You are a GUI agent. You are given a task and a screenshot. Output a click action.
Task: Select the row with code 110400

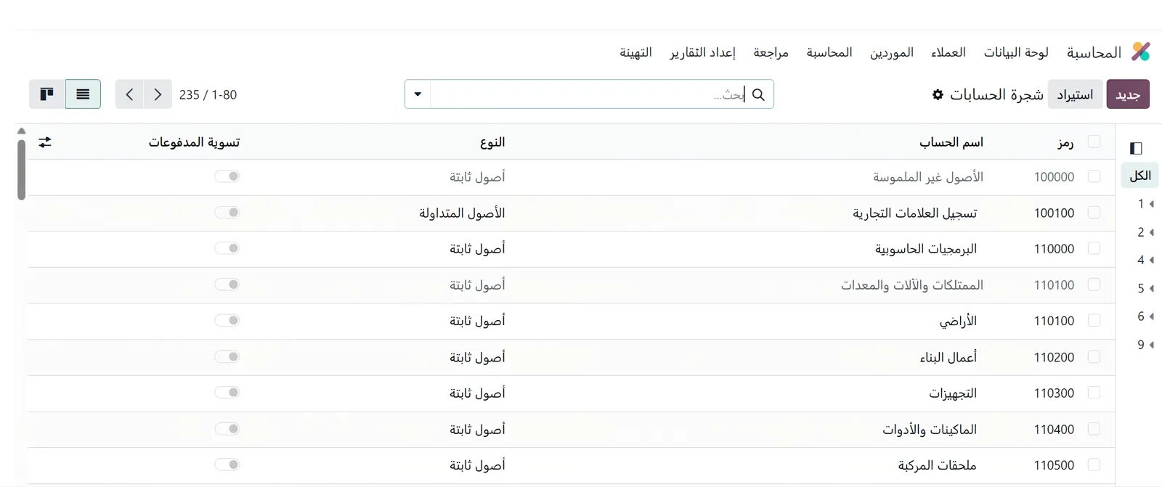(1094, 429)
